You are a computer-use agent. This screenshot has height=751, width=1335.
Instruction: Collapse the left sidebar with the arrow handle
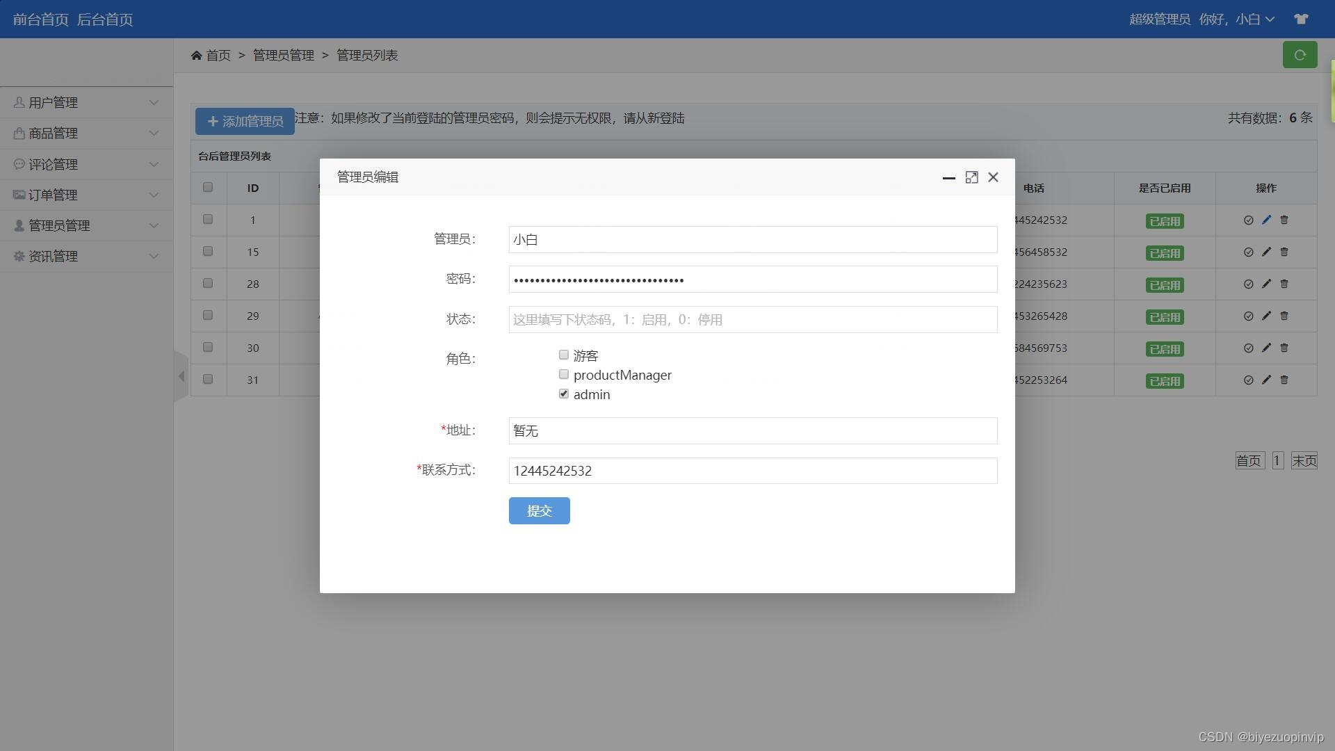coord(181,376)
